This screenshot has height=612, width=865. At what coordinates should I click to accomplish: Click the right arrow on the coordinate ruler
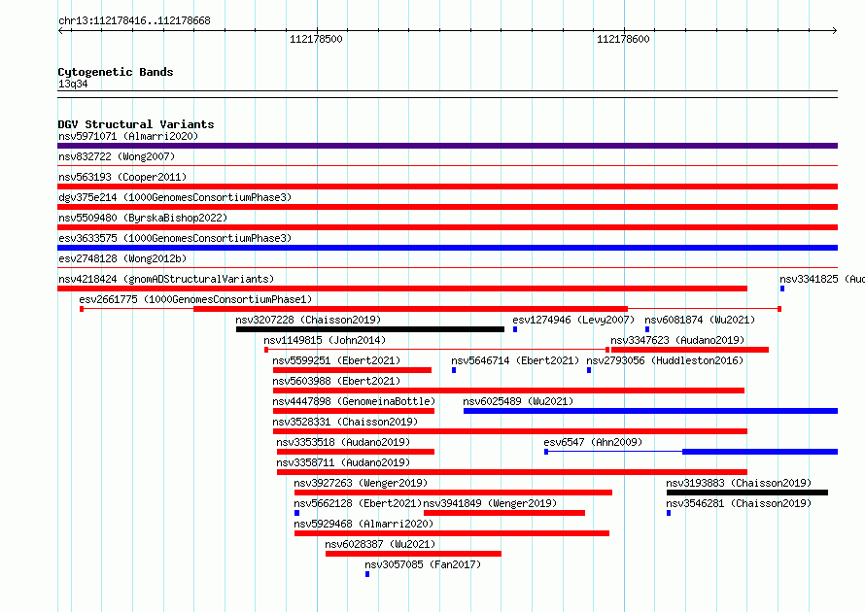[x=834, y=31]
